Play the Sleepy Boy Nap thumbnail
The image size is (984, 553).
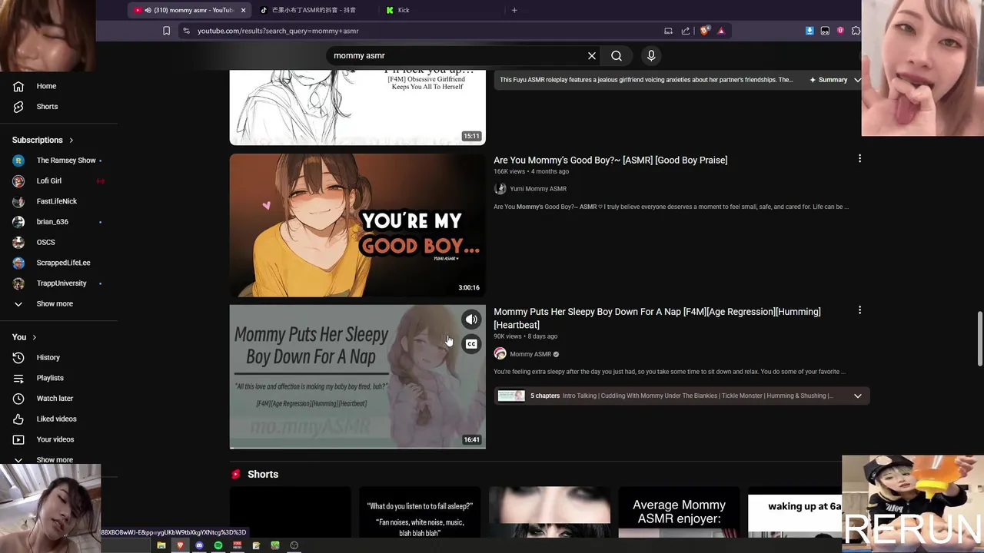[357, 376]
